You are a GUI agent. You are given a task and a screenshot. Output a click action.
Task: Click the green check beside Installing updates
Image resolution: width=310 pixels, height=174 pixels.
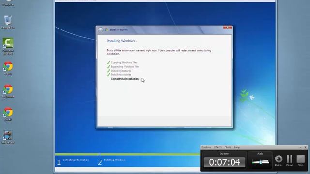pyautogui.click(x=108, y=75)
